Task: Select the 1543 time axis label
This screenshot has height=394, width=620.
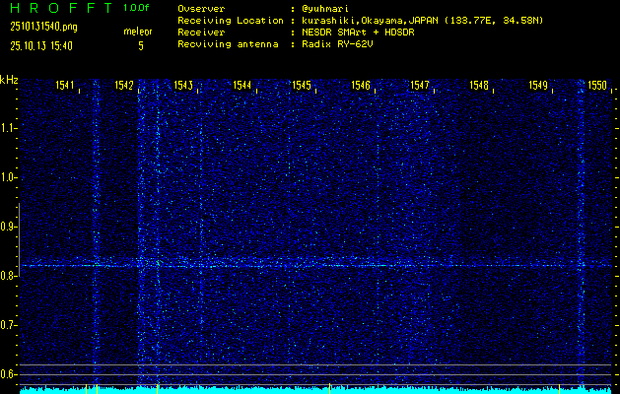Action: tap(183, 85)
